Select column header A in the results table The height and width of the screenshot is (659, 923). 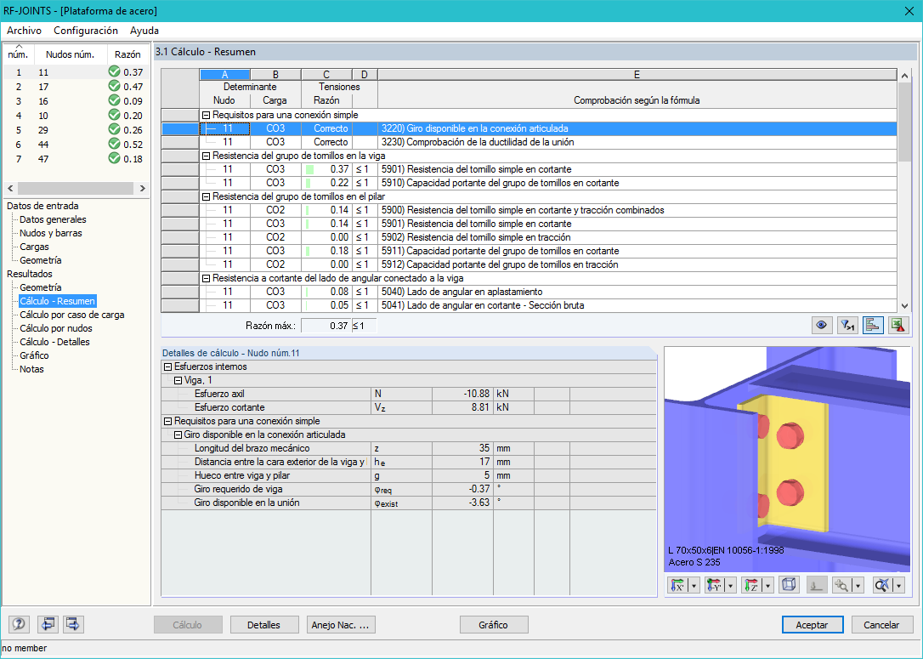(x=225, y=75)
